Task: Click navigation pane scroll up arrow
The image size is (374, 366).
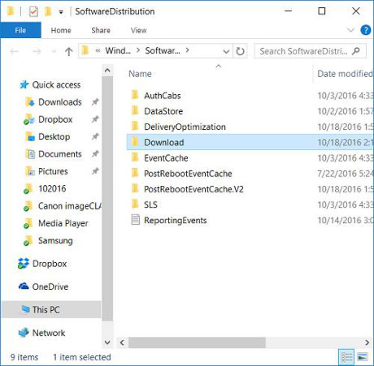Action: tap(107, 71)
